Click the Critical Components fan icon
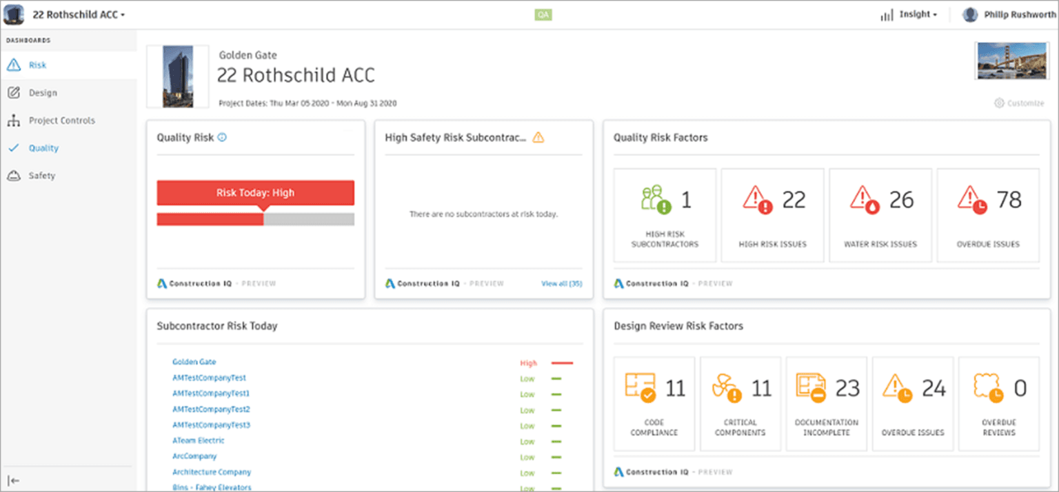Screen dimensions: 1059x492 (x=727, y=388)
